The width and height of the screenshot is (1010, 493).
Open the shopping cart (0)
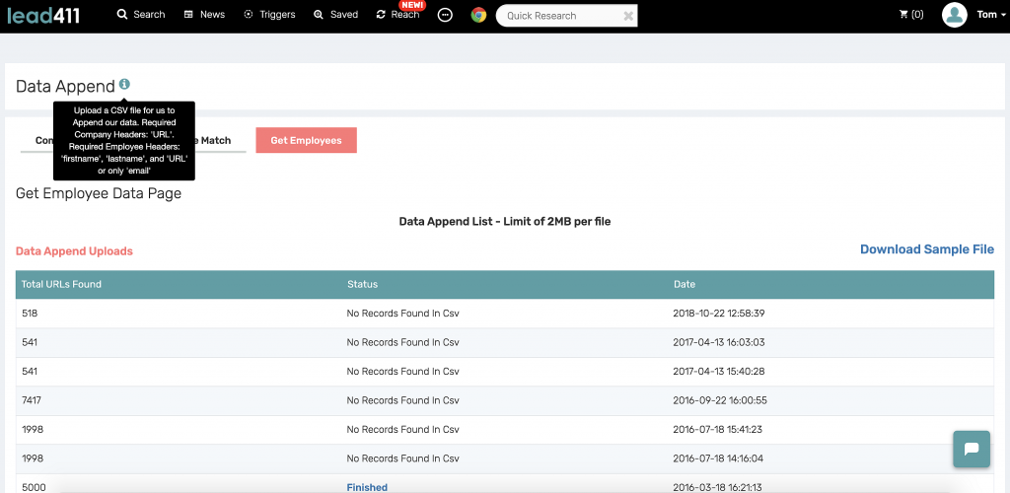coord(910,14)
